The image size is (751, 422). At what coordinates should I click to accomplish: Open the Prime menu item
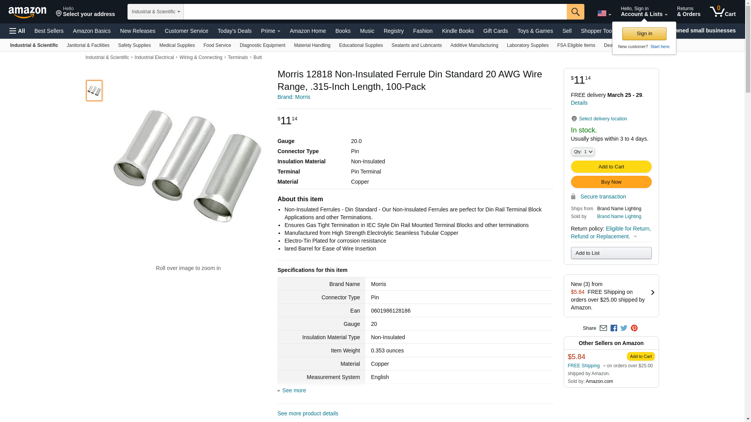pyautogui.click(x=270, y=31)
